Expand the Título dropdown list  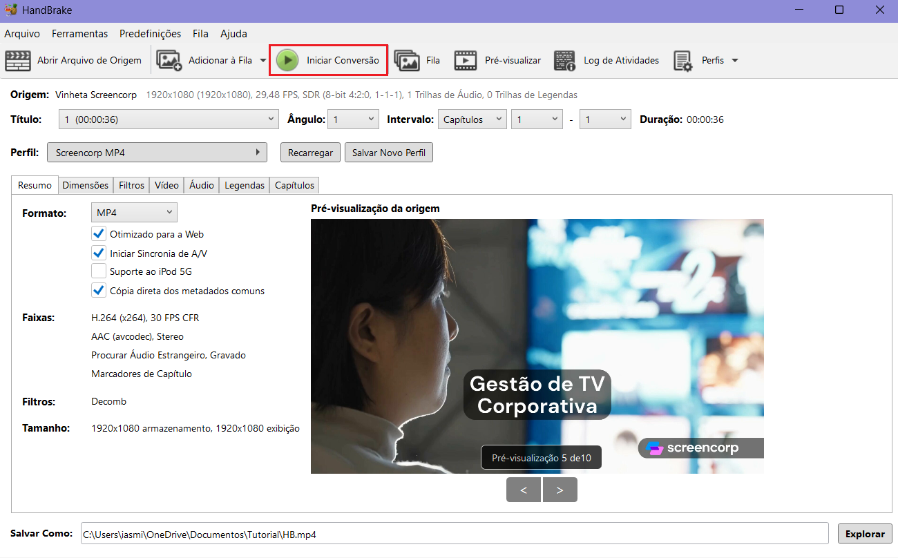click(169, 119)
